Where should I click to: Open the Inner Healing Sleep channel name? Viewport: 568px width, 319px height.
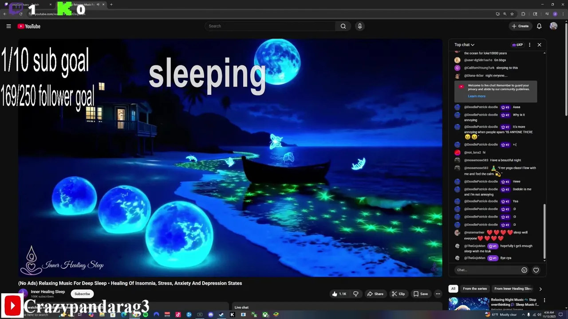click(x=48, y=292)
